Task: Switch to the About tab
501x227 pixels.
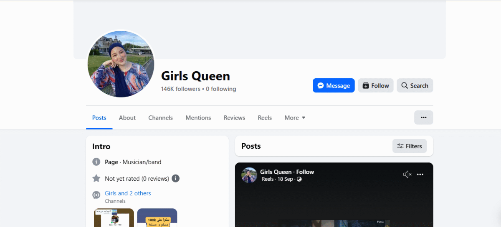Action: click(x=127, y=118)
